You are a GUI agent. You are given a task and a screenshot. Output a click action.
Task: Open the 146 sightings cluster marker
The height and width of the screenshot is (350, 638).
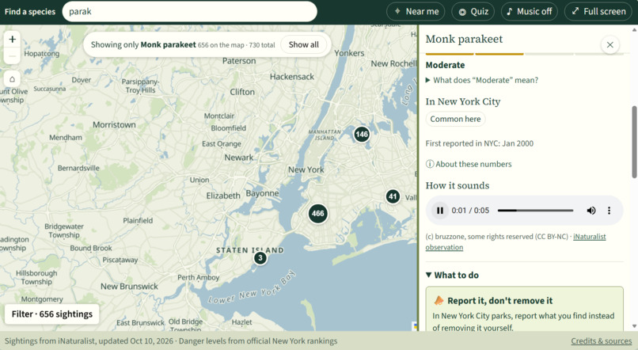click(362, 134)
